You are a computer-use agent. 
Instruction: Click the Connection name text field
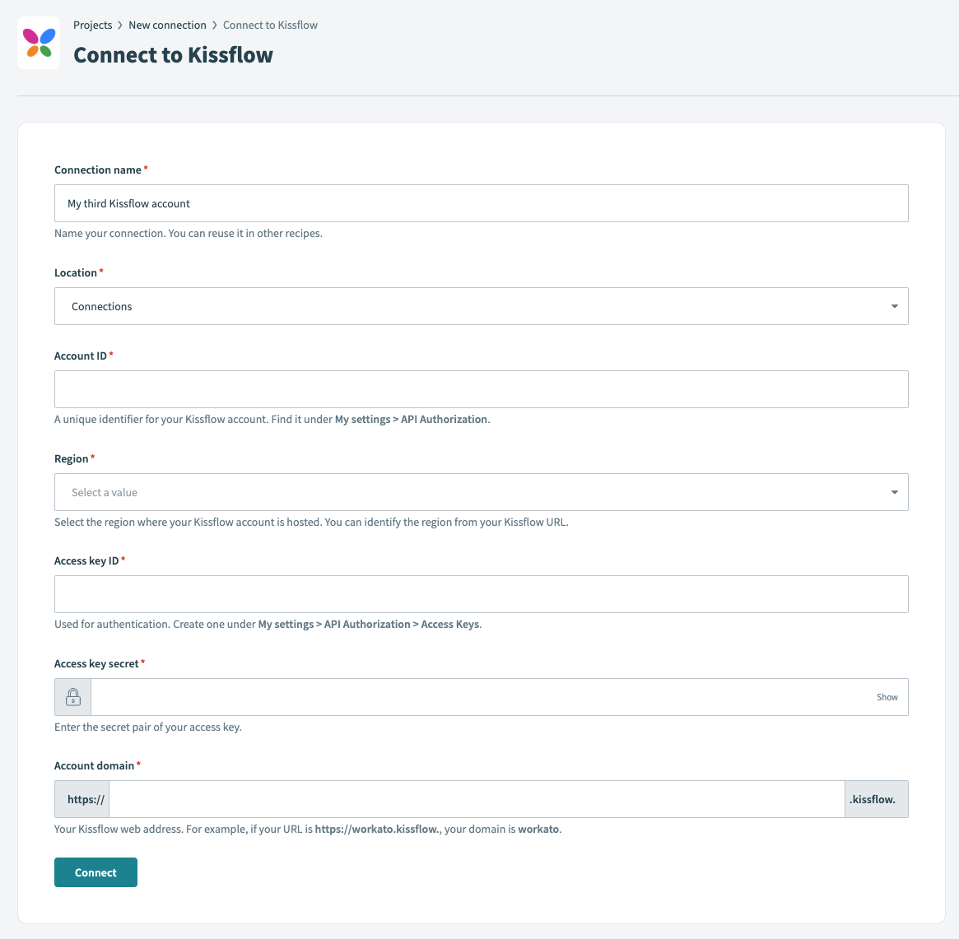(481, 203)
